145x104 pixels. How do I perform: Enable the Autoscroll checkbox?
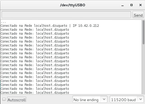point(4,99)
